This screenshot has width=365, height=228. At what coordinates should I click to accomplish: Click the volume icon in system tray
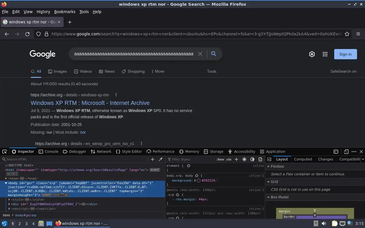point(324,224)
